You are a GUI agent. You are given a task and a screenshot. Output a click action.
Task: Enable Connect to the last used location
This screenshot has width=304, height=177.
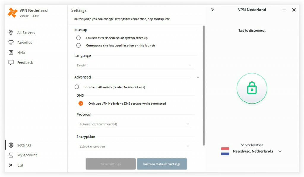point(78,45)
